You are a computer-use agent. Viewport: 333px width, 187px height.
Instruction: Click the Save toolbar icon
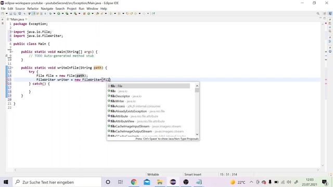[10, 14]
